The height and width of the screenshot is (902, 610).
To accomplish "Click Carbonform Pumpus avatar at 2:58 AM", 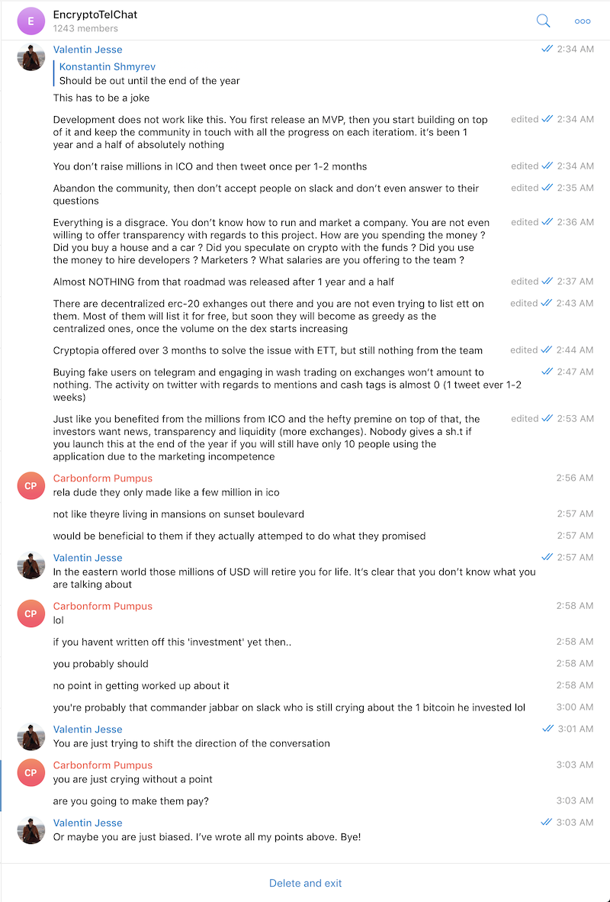I will coord(31,614).
